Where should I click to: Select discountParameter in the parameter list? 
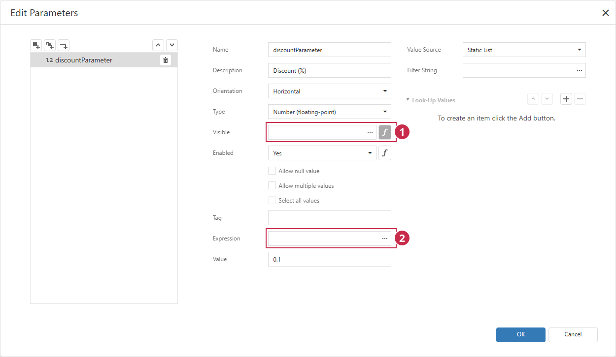coord(104,60)
